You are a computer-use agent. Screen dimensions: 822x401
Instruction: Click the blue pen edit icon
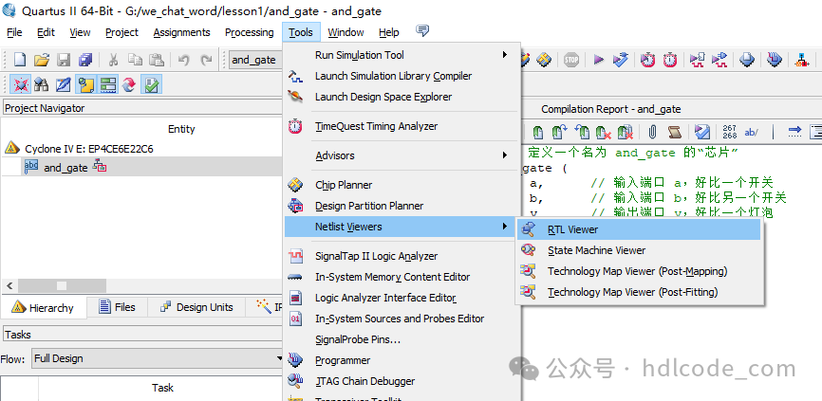point(64,84)
